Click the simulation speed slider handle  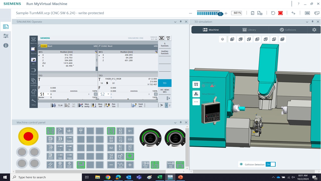(220, 14)
